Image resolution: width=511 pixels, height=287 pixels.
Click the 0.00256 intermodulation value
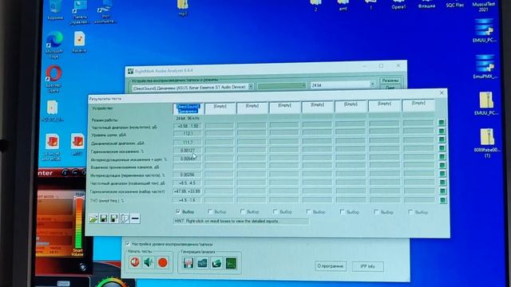tap(188, 175)
